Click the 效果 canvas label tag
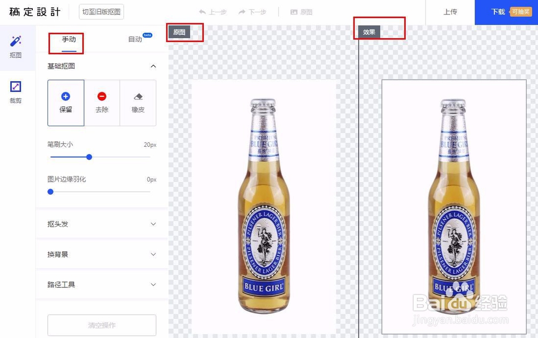The height and width of the screenshot is (338, 538). [x=369, y=32]
